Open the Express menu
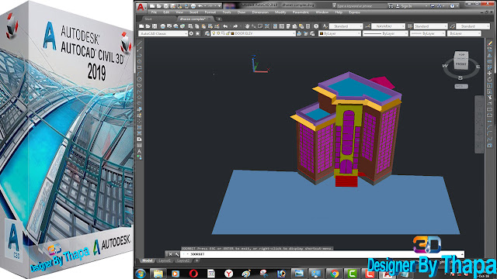The image size is (497, 279). pyautogui.click(x=354, y=12)
